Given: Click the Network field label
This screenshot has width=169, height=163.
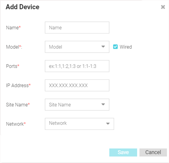Looking at the screenshot, I should coord(16,124).
